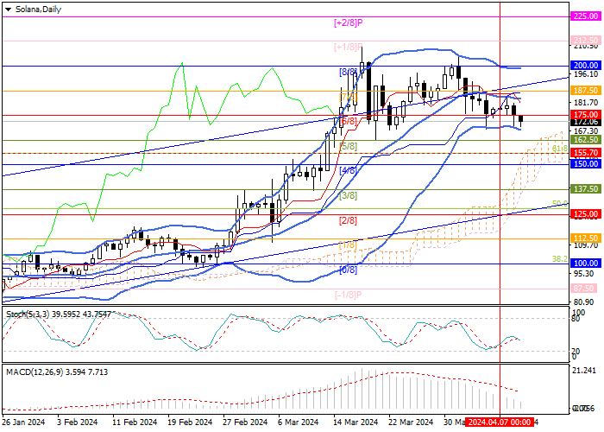Select the 11 Feb 2024 date label

tap(135, 422)
